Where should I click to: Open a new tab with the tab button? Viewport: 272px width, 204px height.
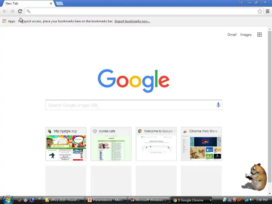59,3
